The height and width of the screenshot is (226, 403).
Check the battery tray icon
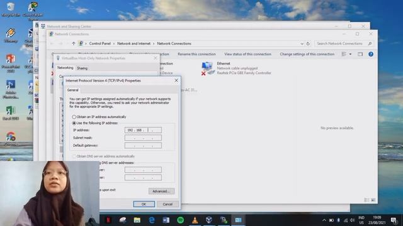click(331, 220)
